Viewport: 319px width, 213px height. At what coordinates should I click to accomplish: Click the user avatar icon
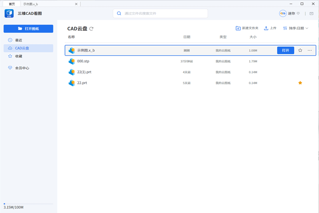tap(283, 14)
